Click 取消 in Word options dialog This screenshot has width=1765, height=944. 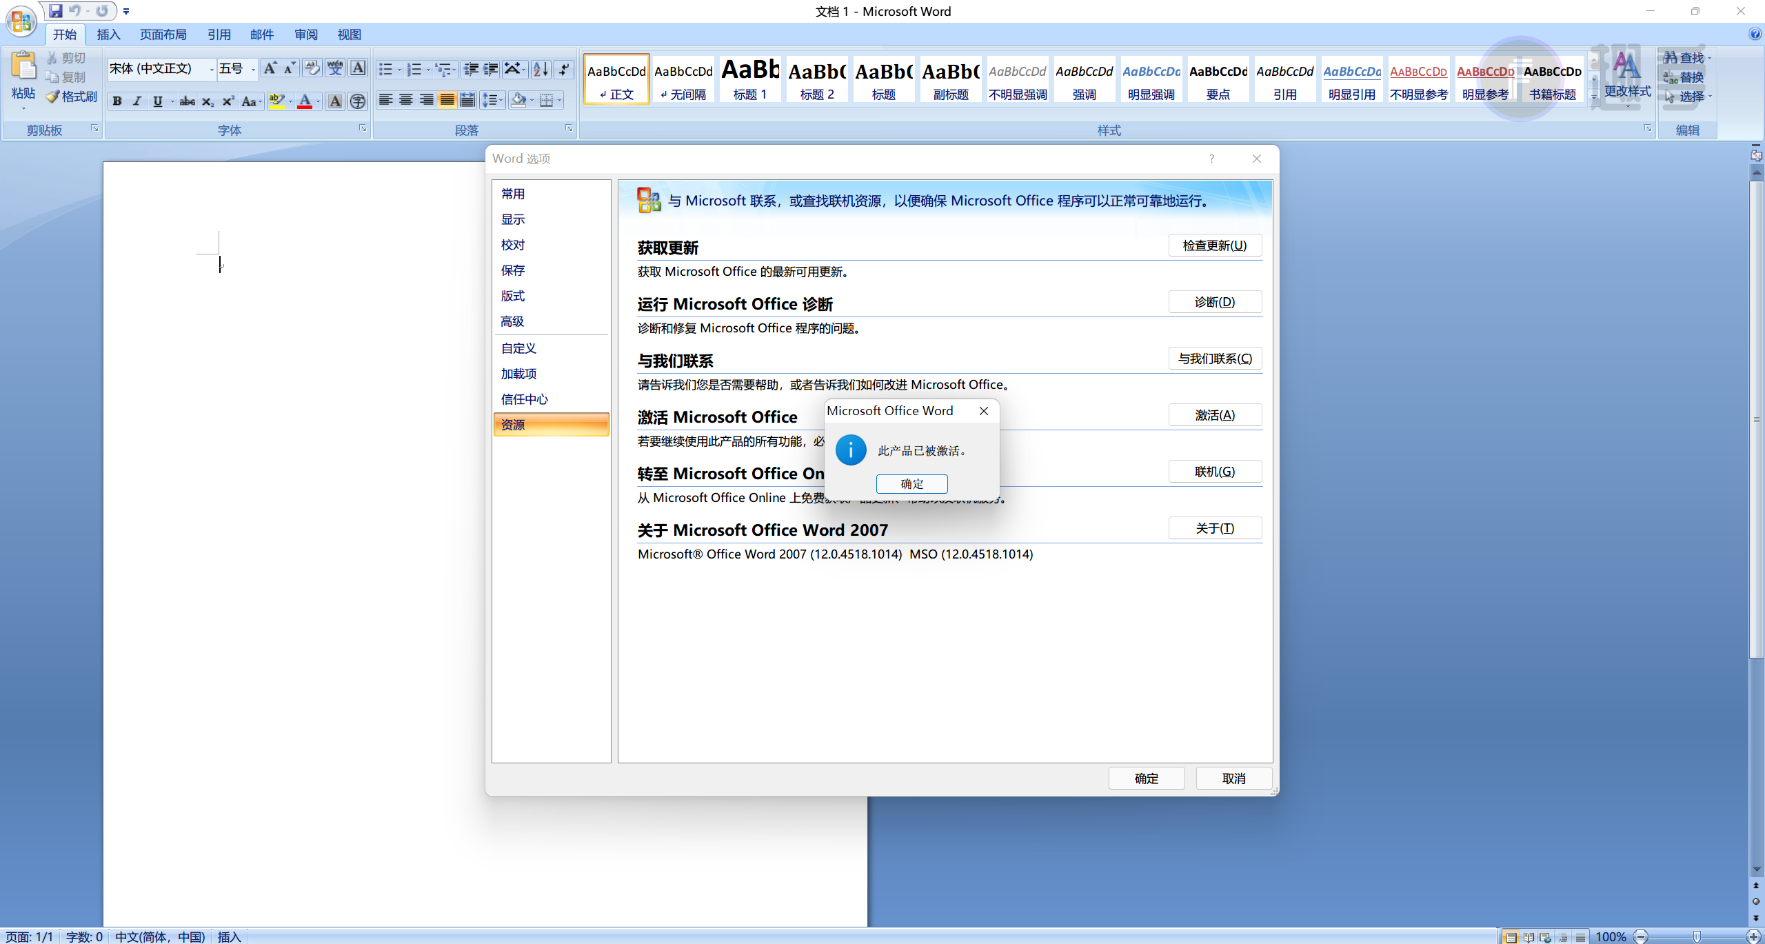point(1233,779)
